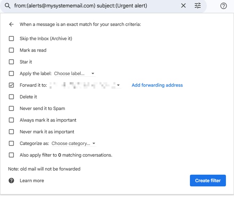Image resolution: width=234 pixels, height=198 pixels.
Task: Clear the search query with X icon
Action: point(183,6)
